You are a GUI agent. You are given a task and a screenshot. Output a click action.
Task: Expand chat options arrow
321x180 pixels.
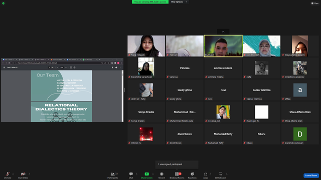pos(136,174)
